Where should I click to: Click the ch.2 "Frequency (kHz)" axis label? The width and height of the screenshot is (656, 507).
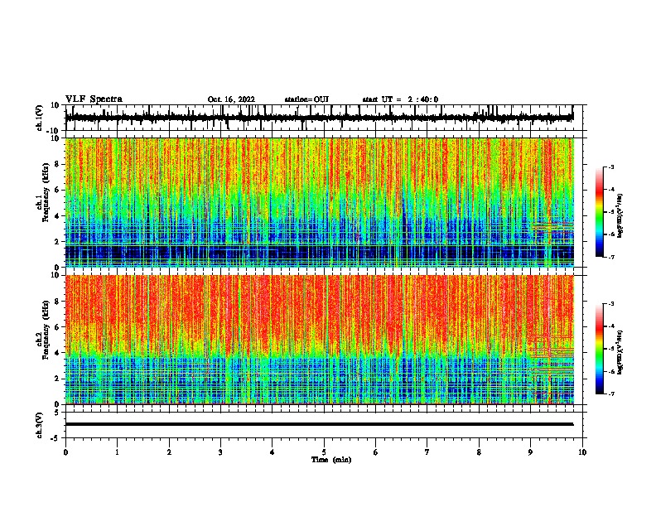[x=46, y=330]
